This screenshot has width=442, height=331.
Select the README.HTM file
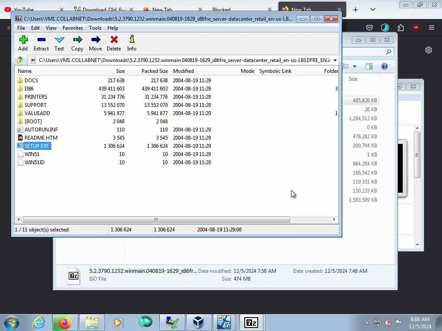pos(41,137)
